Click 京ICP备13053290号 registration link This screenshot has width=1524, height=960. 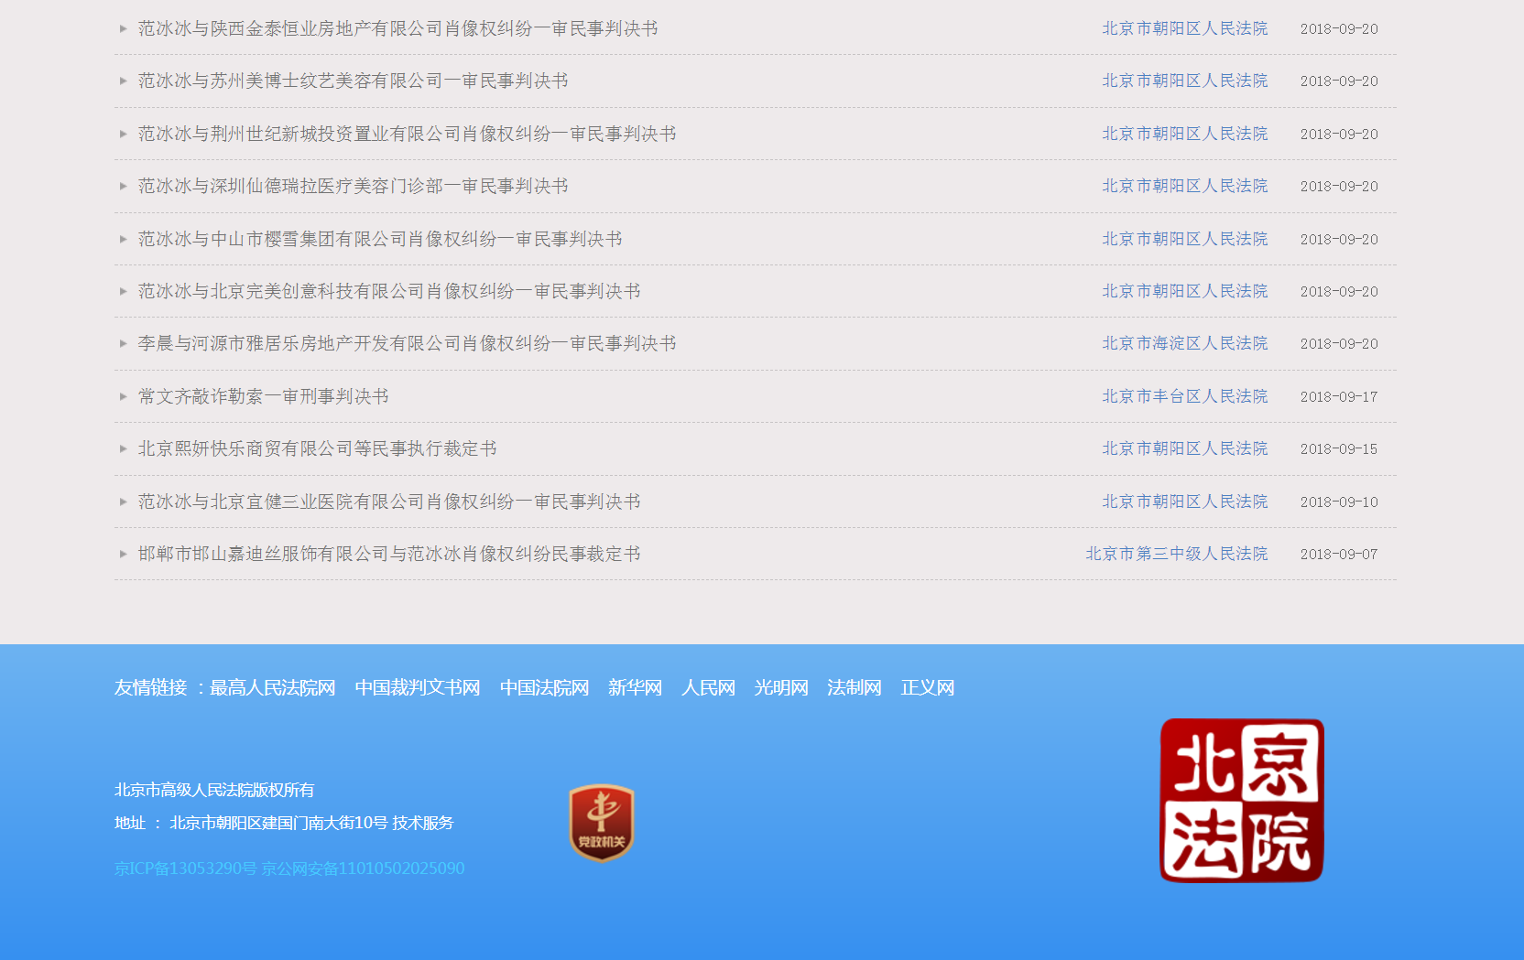pyautogui.click(x=185, y=868)
